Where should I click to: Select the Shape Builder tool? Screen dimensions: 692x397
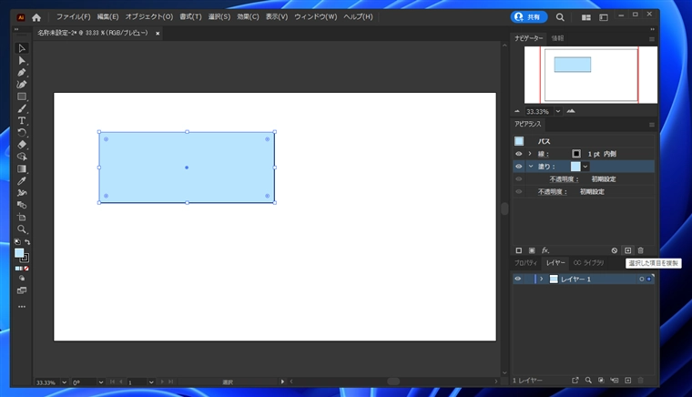22,157
